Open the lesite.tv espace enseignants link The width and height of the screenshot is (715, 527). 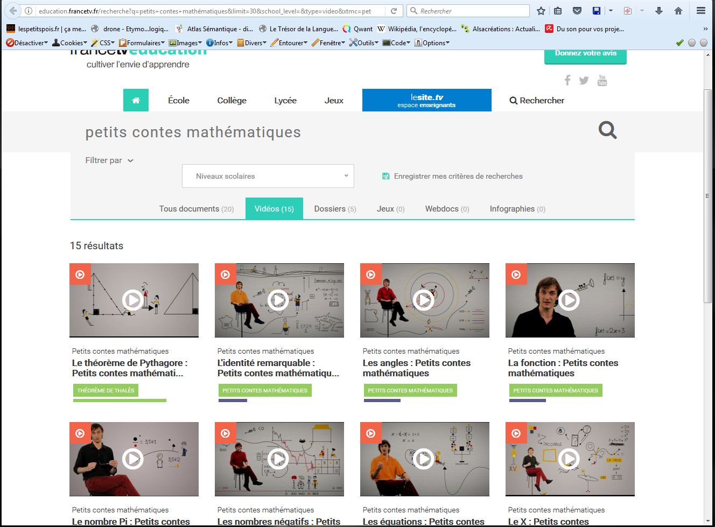click(x=426, y=100)
